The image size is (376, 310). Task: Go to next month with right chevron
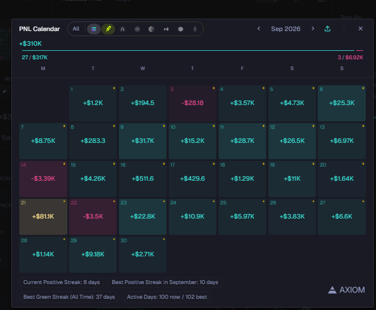point(313,29)
